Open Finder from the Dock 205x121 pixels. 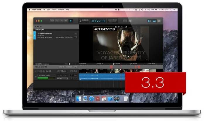point(79,99)
